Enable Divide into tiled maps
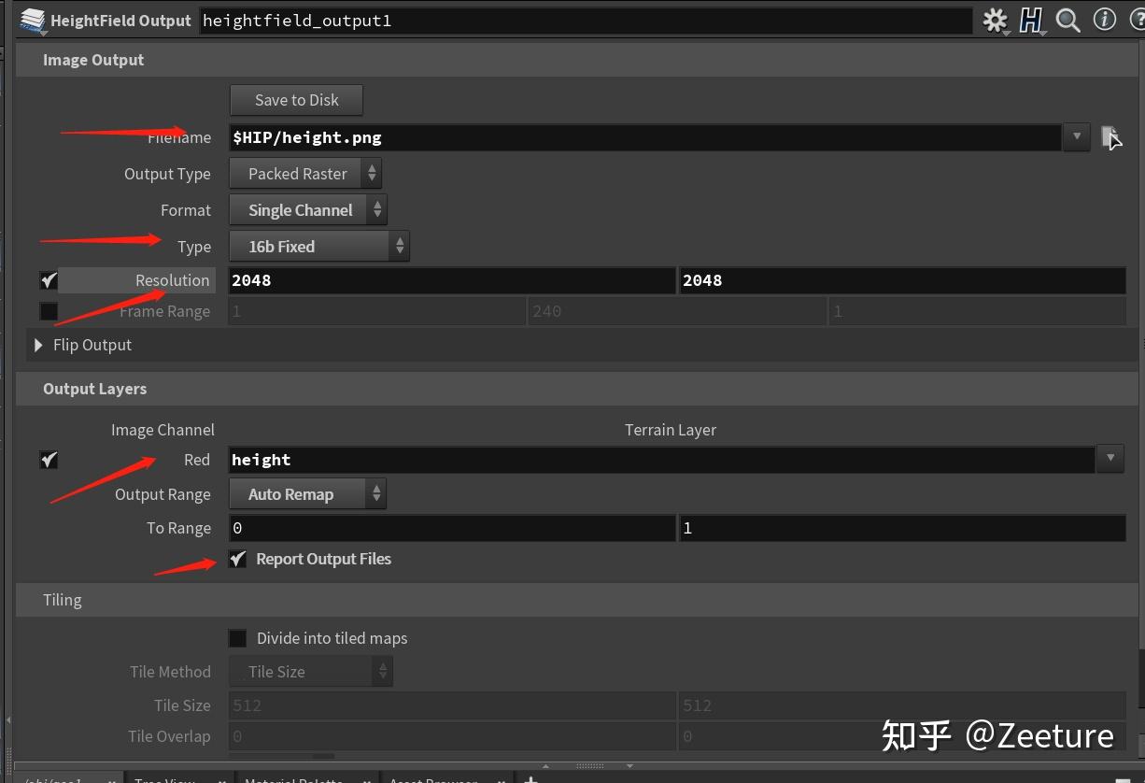The image size is (1145, 783). pyautogui.click(x=238, y=638)
